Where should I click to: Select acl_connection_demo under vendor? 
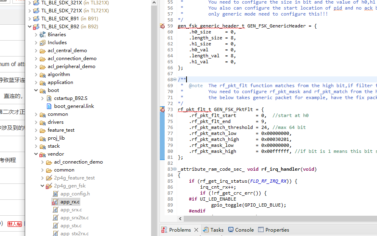tap(78, 162)
